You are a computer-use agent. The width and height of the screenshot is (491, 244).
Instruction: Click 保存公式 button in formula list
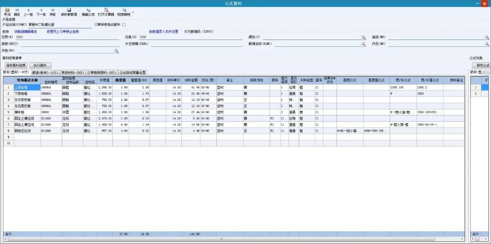[482, 65]
